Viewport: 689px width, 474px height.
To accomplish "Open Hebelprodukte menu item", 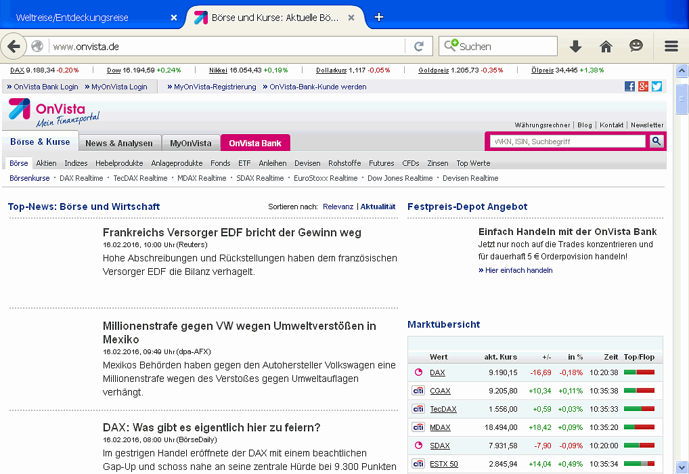I will click(119, 163).
